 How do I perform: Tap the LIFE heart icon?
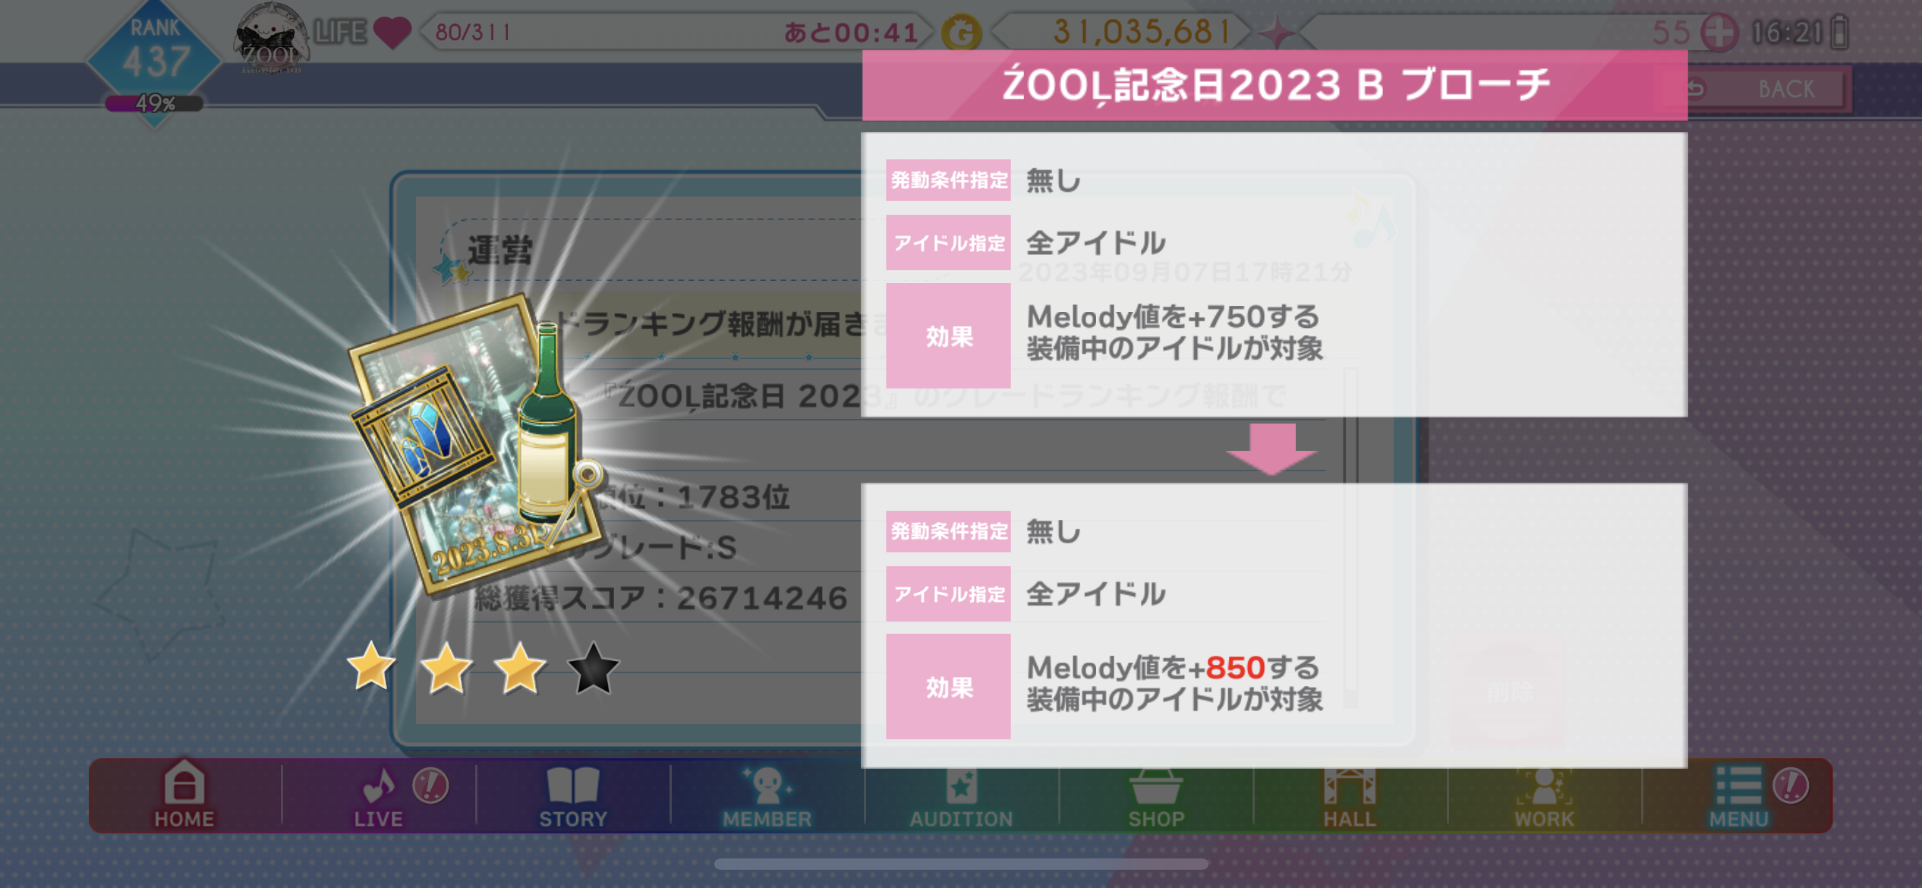point(392,33)
